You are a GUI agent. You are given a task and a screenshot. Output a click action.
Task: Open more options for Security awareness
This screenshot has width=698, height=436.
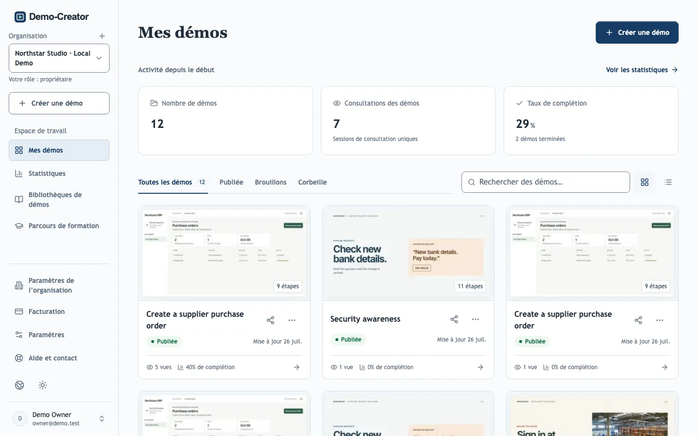[x=476, y=319]
